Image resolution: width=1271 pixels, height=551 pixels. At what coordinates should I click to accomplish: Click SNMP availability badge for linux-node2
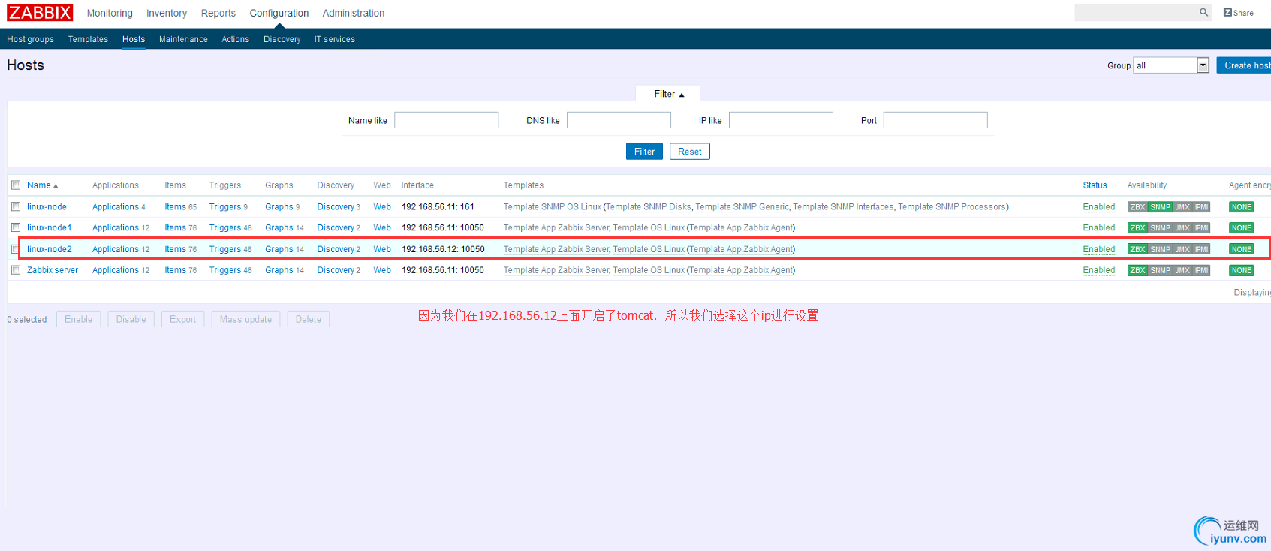pos(1160,249)
